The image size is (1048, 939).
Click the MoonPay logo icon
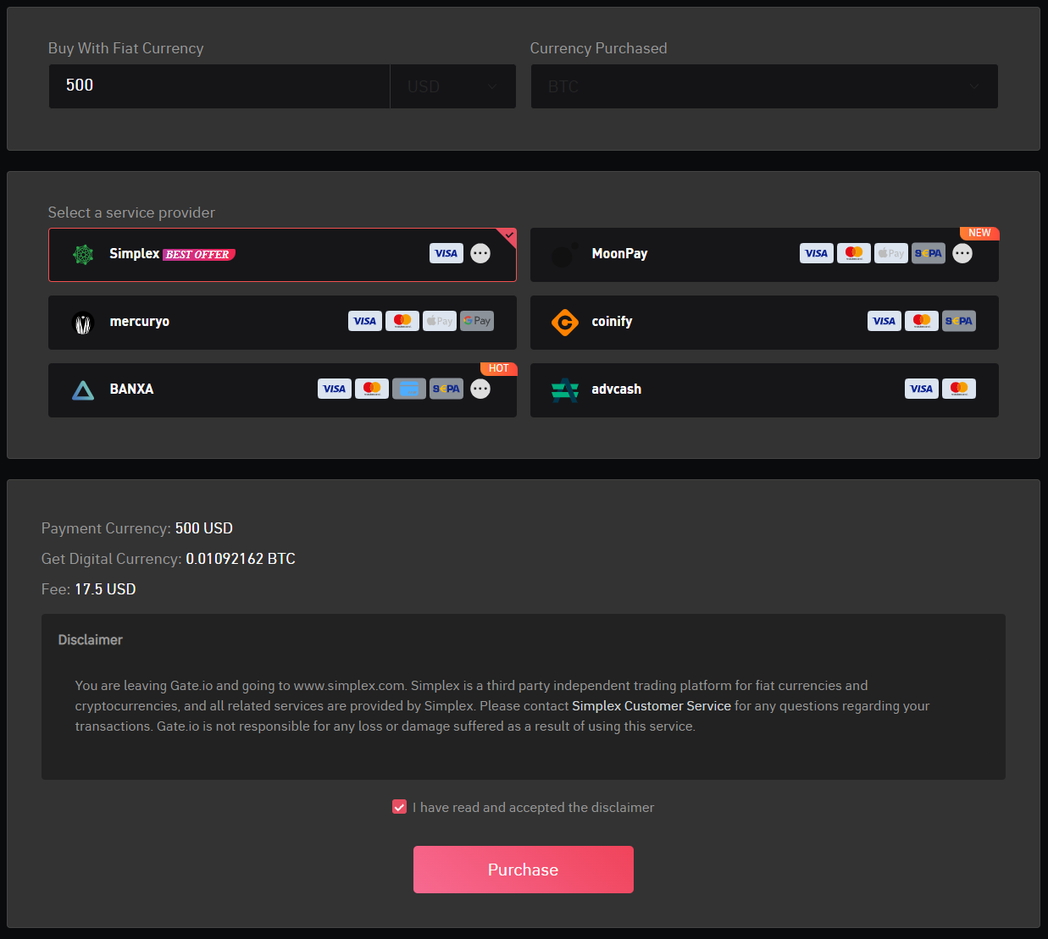coord(565,254)
